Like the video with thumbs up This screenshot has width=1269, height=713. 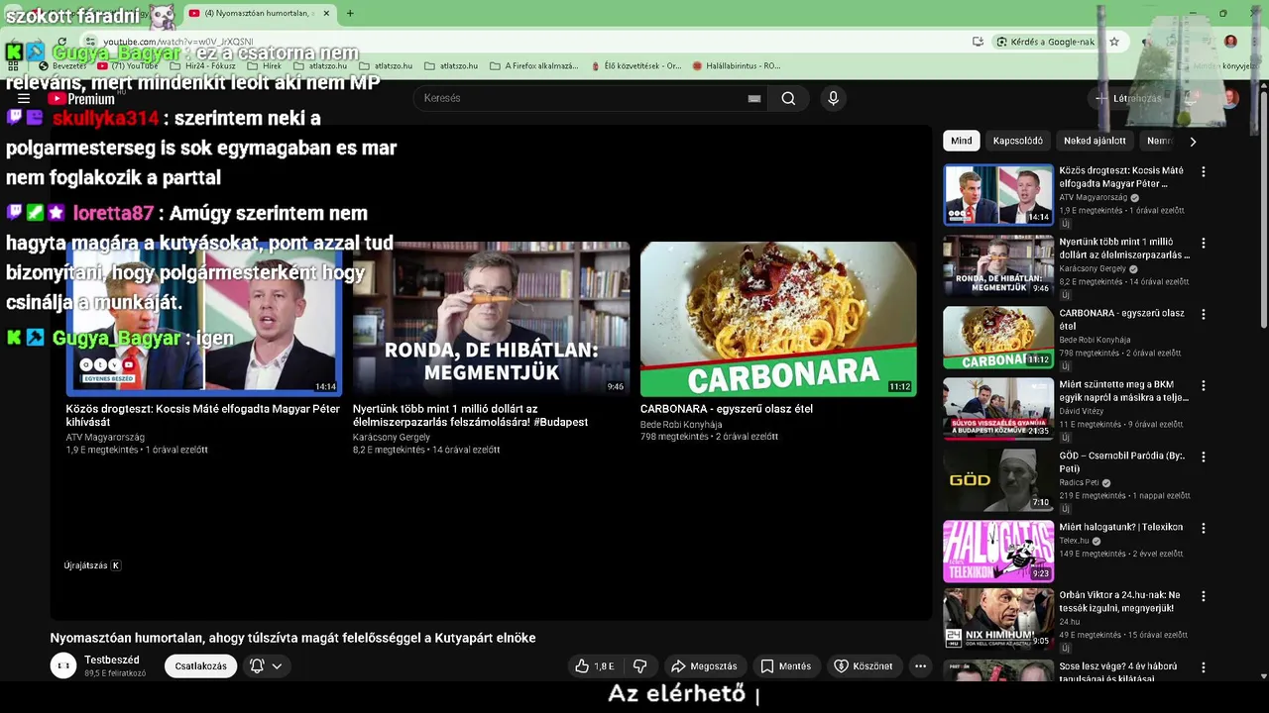[x=595, y=666]
